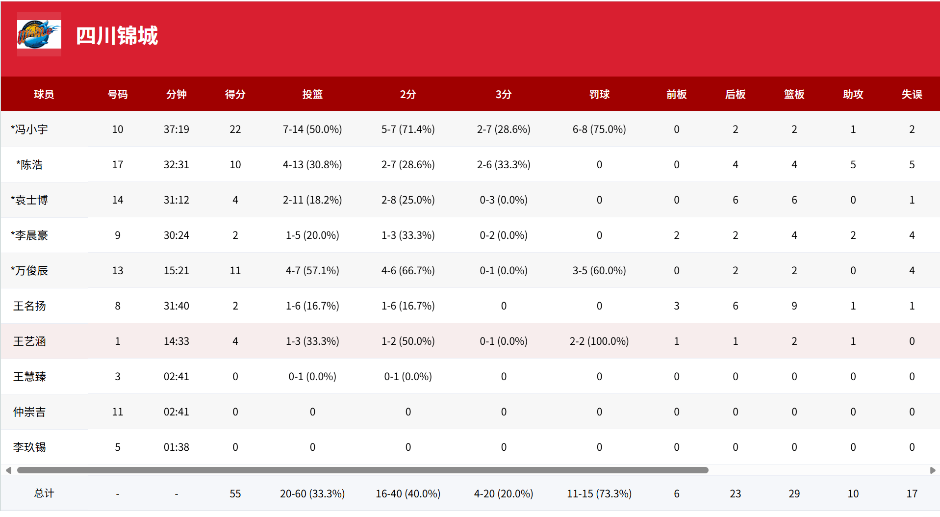Click the 3分 column header
The height and width of the screenshot is (517, 940).
click(504, 94)
